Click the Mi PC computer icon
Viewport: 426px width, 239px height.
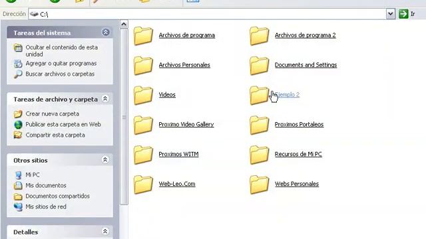pyautogui.click(x=18, y=175)
